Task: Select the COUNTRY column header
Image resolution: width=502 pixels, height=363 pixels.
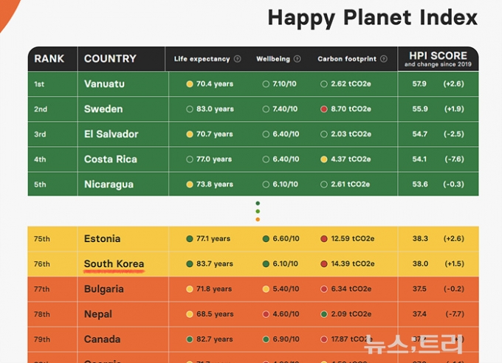Action: click(x=110, y=59)
